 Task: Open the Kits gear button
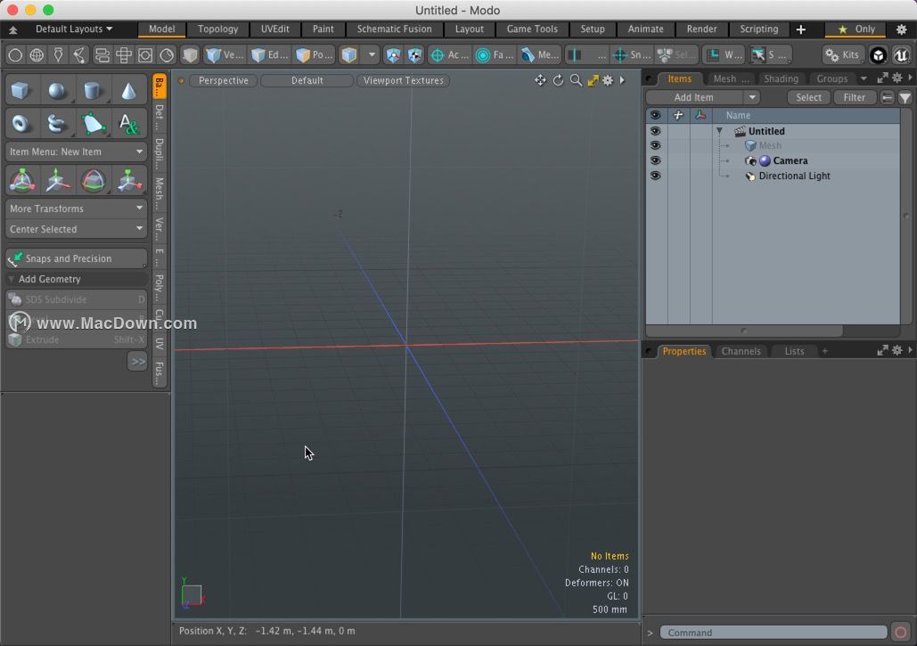842,55
